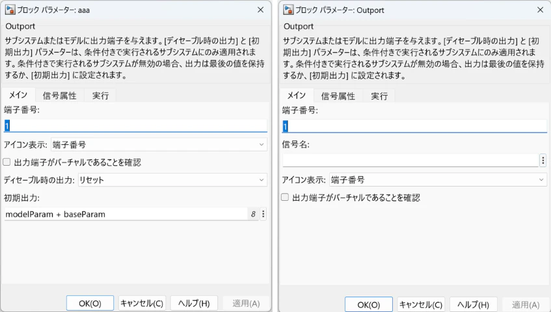The width and height of the screenshot is (551, 312).
Task: Switch to 信号属性 tab in aaa dialog
Action: click(59, 96)
